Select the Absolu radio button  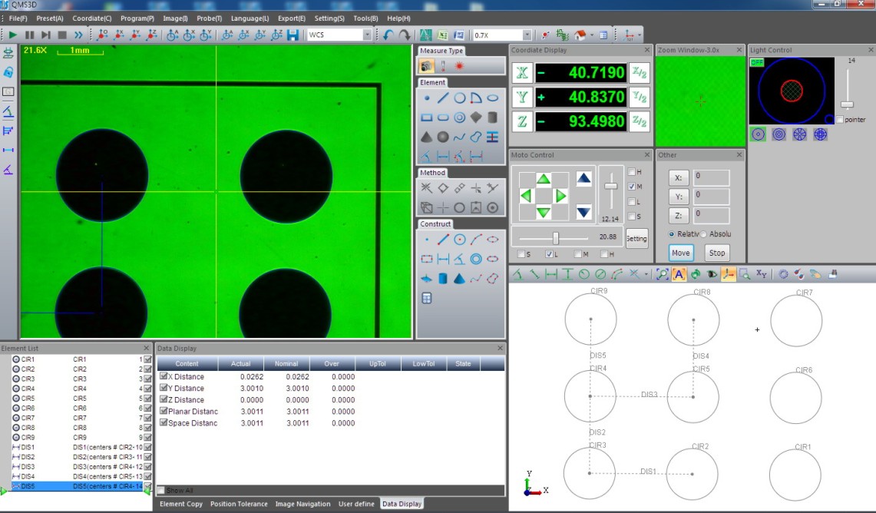704,234
